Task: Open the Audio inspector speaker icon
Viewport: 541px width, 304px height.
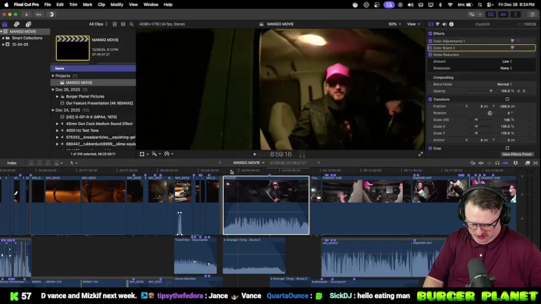Action: tap(444, 24)
